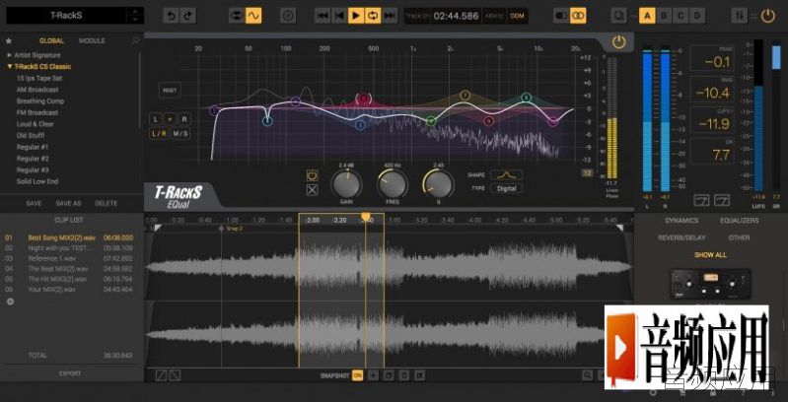This screenshot has width=788, height=402.
Task: Click the GAIN knob
Action: coord(346,184)
